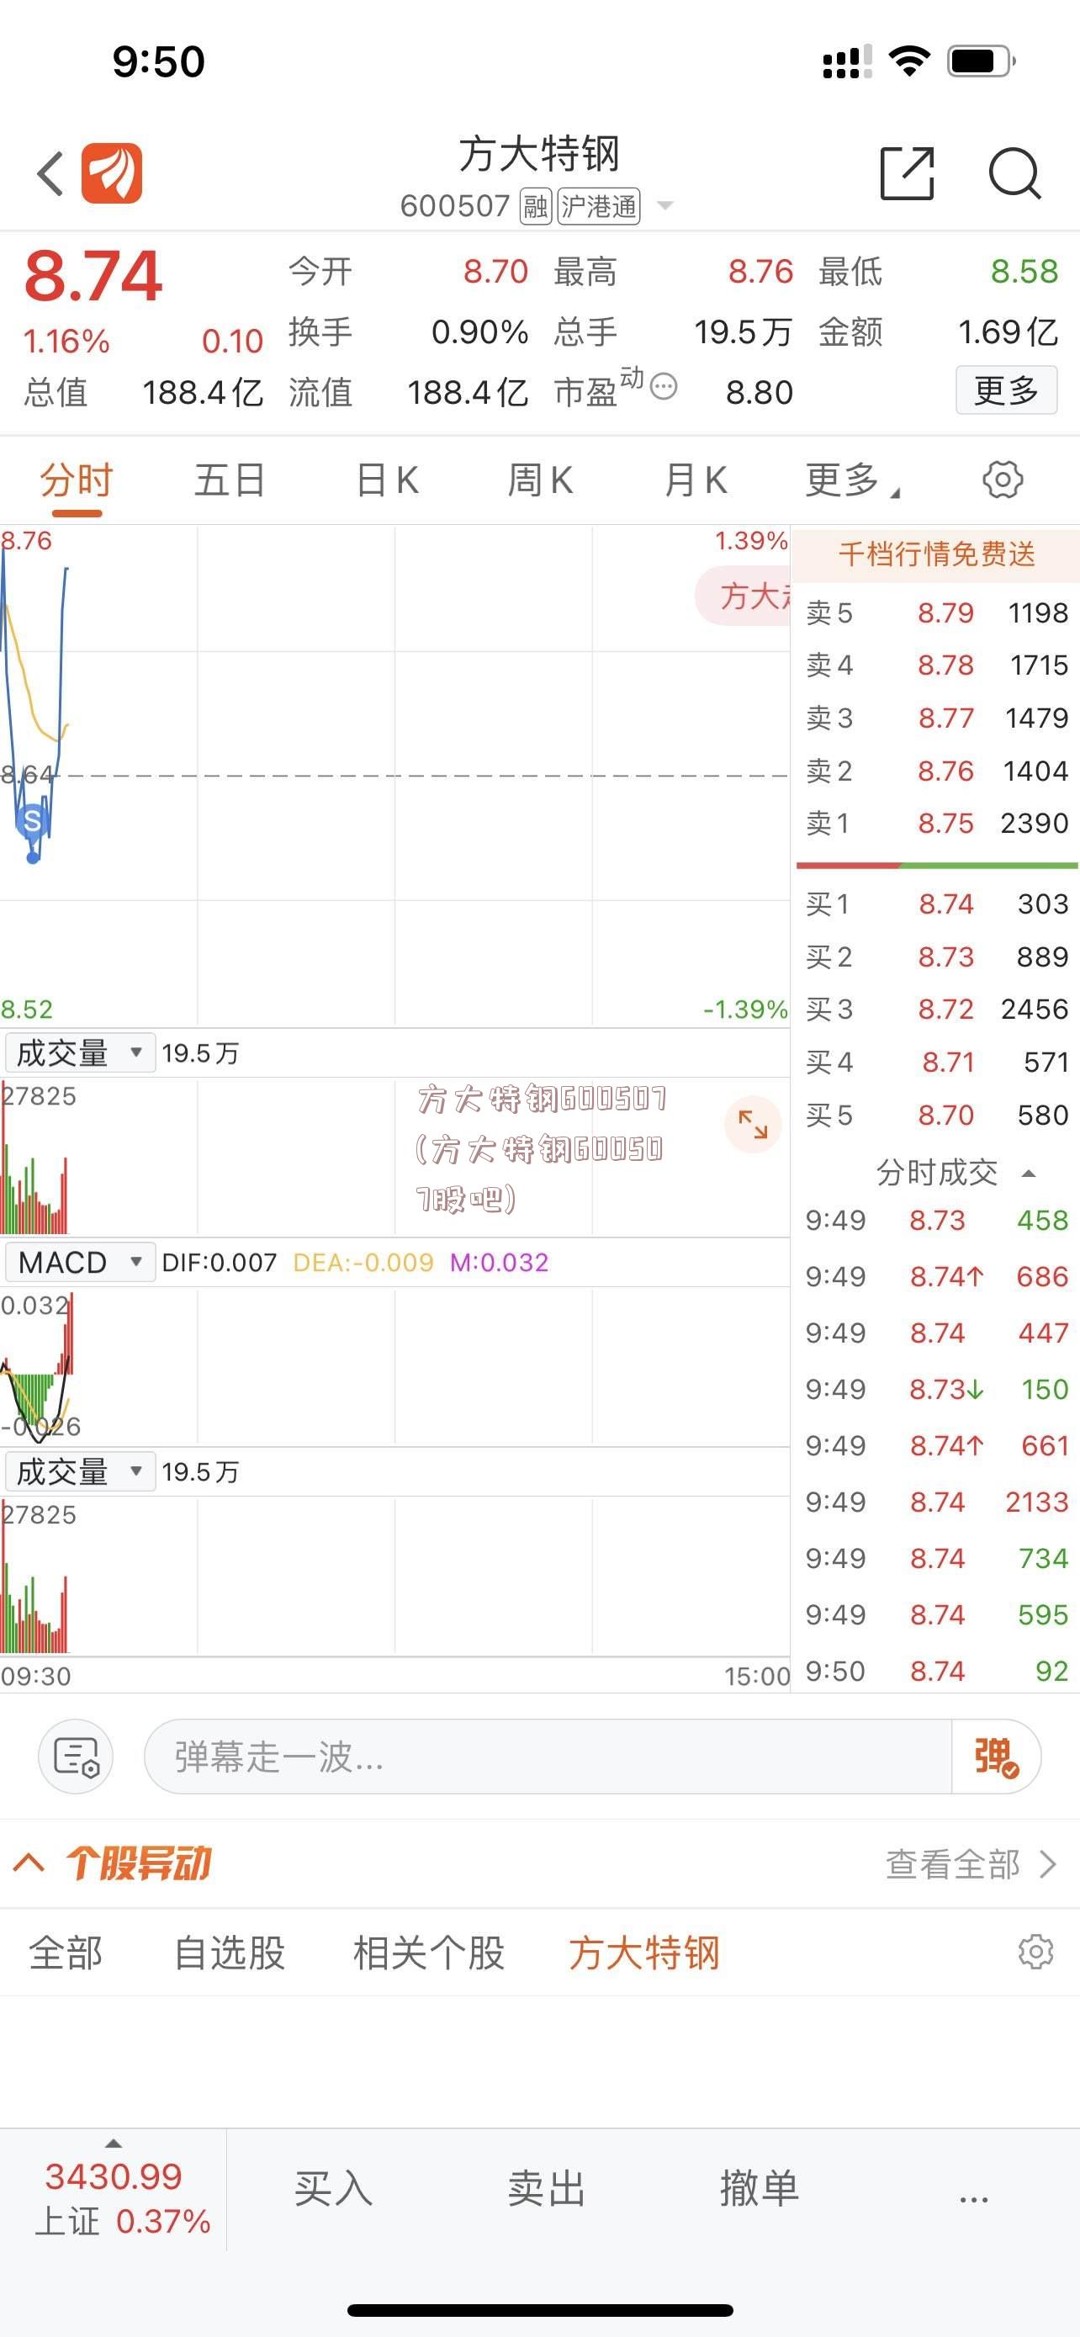
Task: Open the 个股异动 settings gear icon
Action: (x=1035, y=1952)
